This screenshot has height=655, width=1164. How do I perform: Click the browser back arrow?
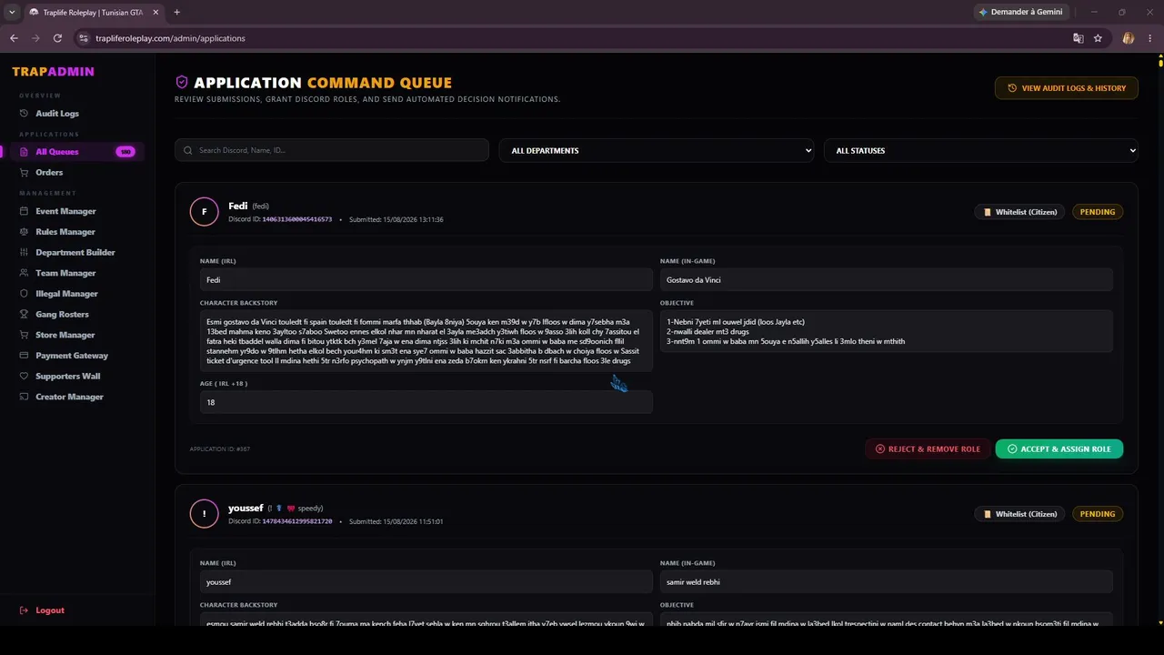point(14,38)
